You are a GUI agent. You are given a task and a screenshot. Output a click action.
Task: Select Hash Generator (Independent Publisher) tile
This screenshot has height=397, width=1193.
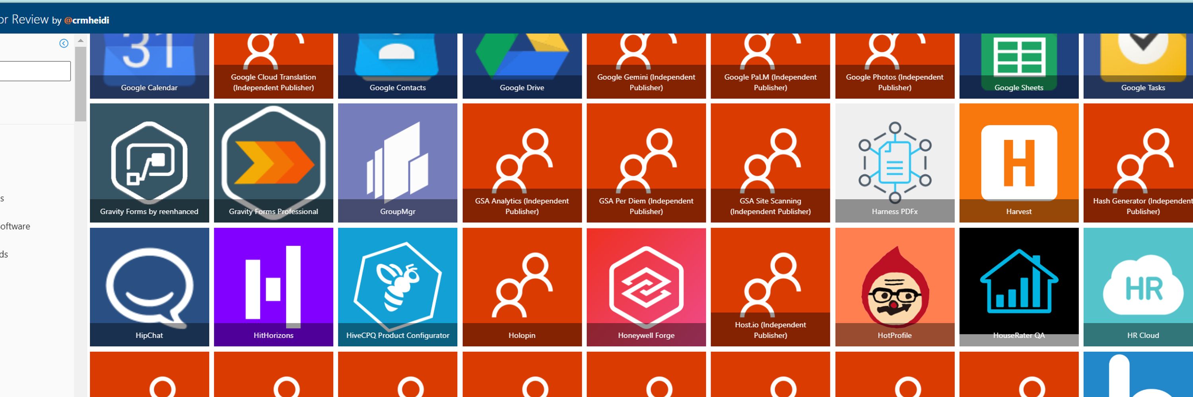(1139, 163)
